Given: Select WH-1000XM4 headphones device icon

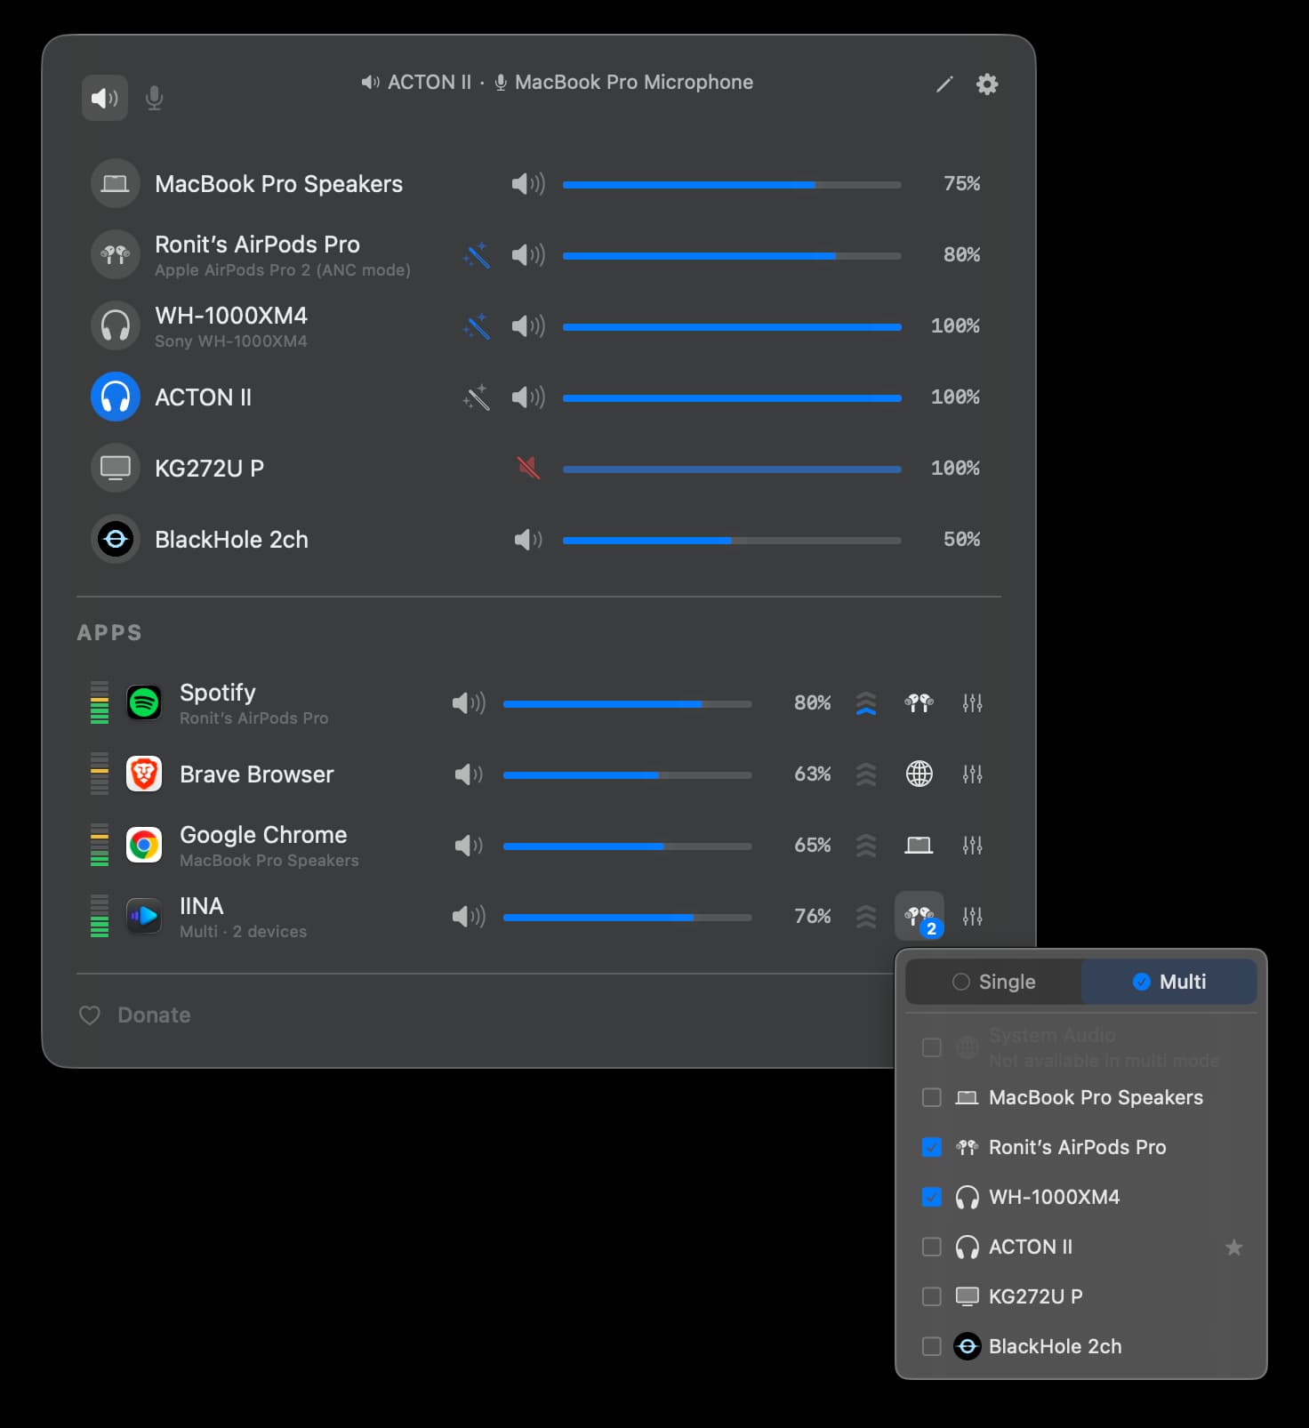Looking at the screenshot, I should [116, 326].
